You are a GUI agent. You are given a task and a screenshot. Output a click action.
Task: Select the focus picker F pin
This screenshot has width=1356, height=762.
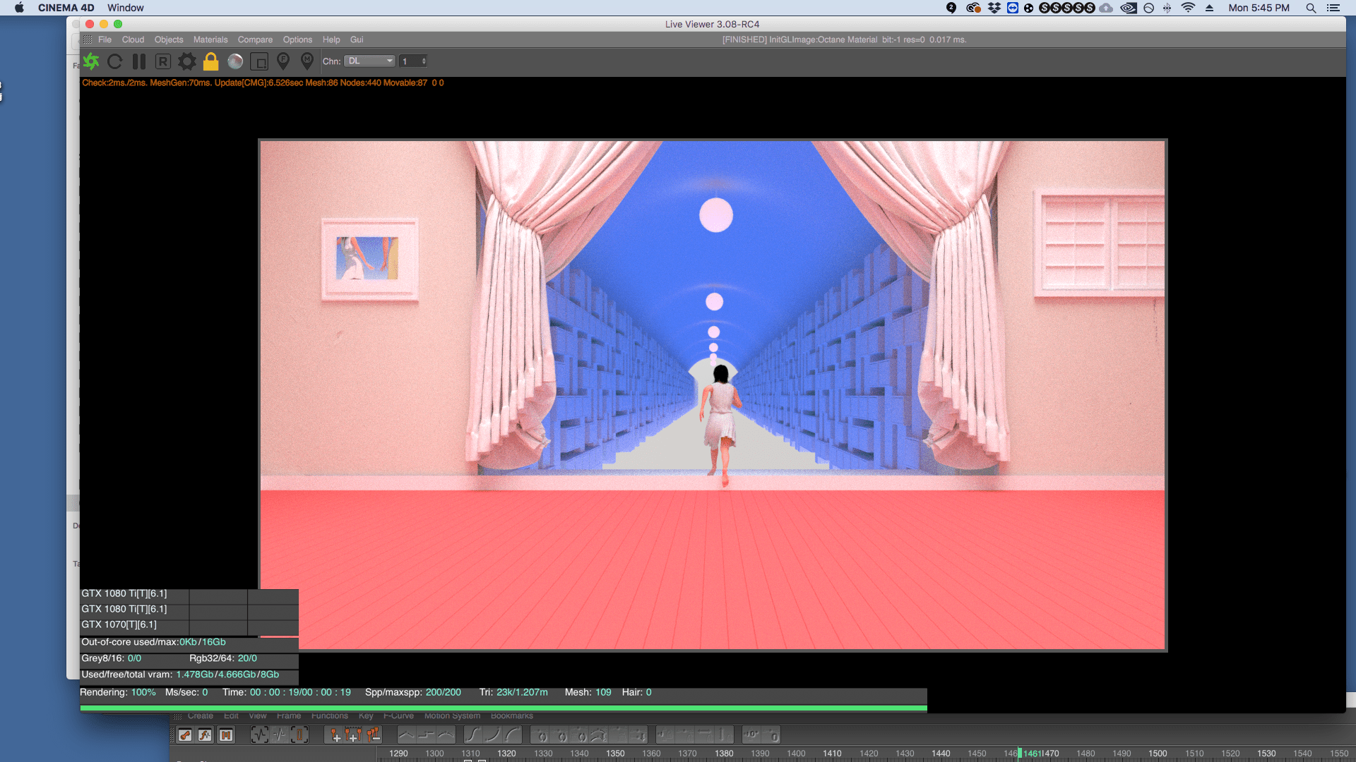283,61
